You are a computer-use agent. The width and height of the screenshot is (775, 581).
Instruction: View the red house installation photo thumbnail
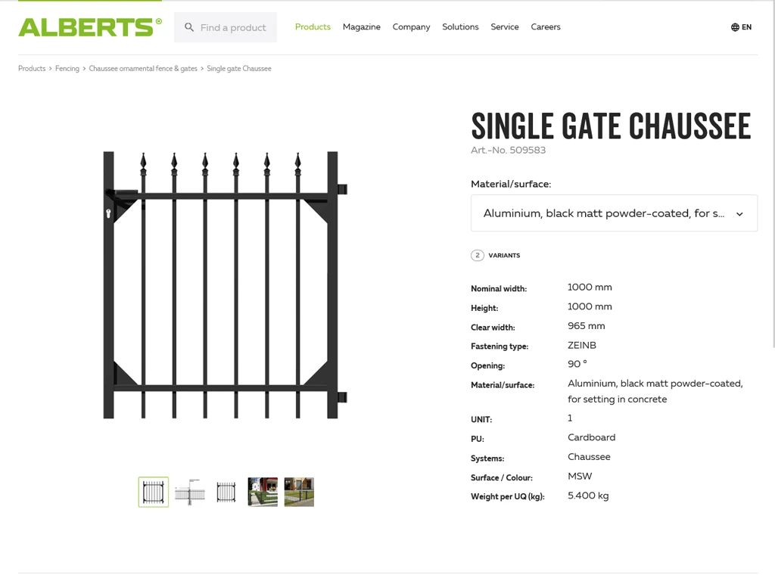263,492
